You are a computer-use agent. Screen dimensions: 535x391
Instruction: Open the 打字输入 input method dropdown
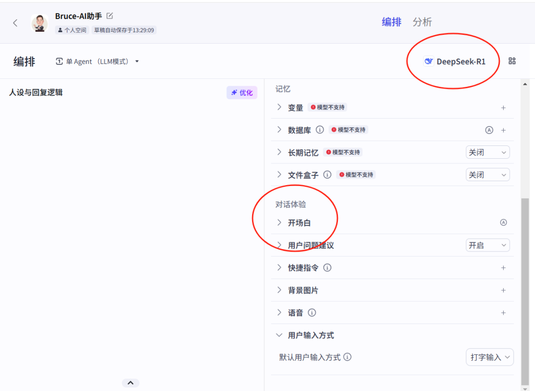(489, 357)
